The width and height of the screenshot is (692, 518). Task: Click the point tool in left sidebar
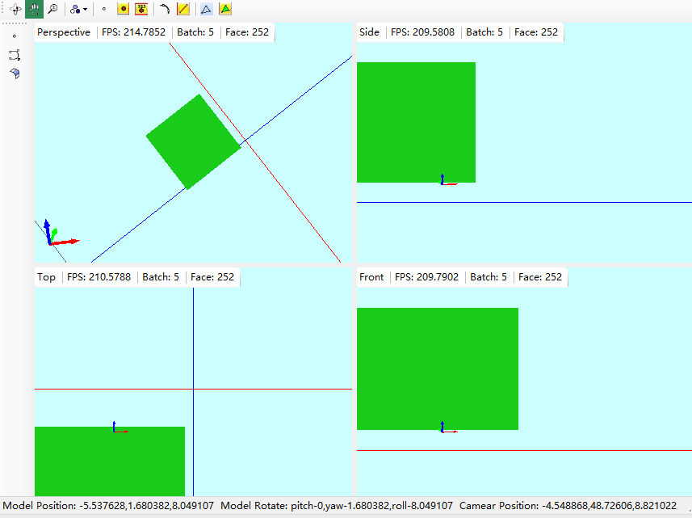(x=15, y=36)
